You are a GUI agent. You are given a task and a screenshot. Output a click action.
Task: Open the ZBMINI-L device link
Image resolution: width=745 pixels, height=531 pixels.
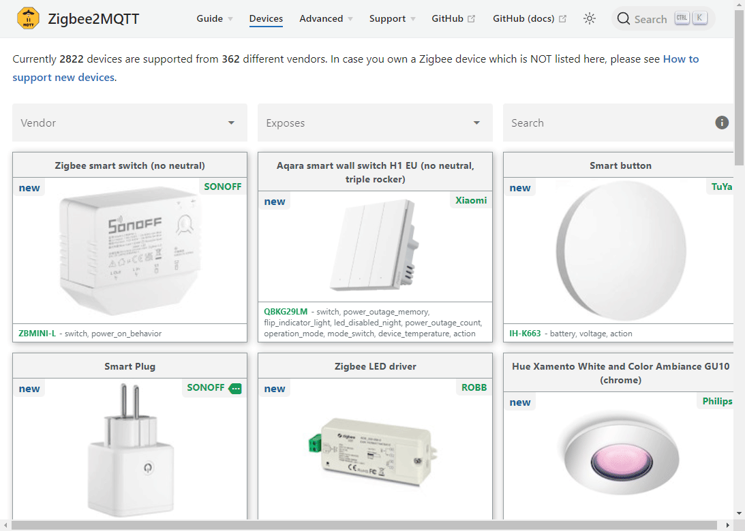coord(37,334)
